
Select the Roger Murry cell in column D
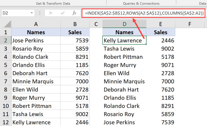[x=124, y=65]
